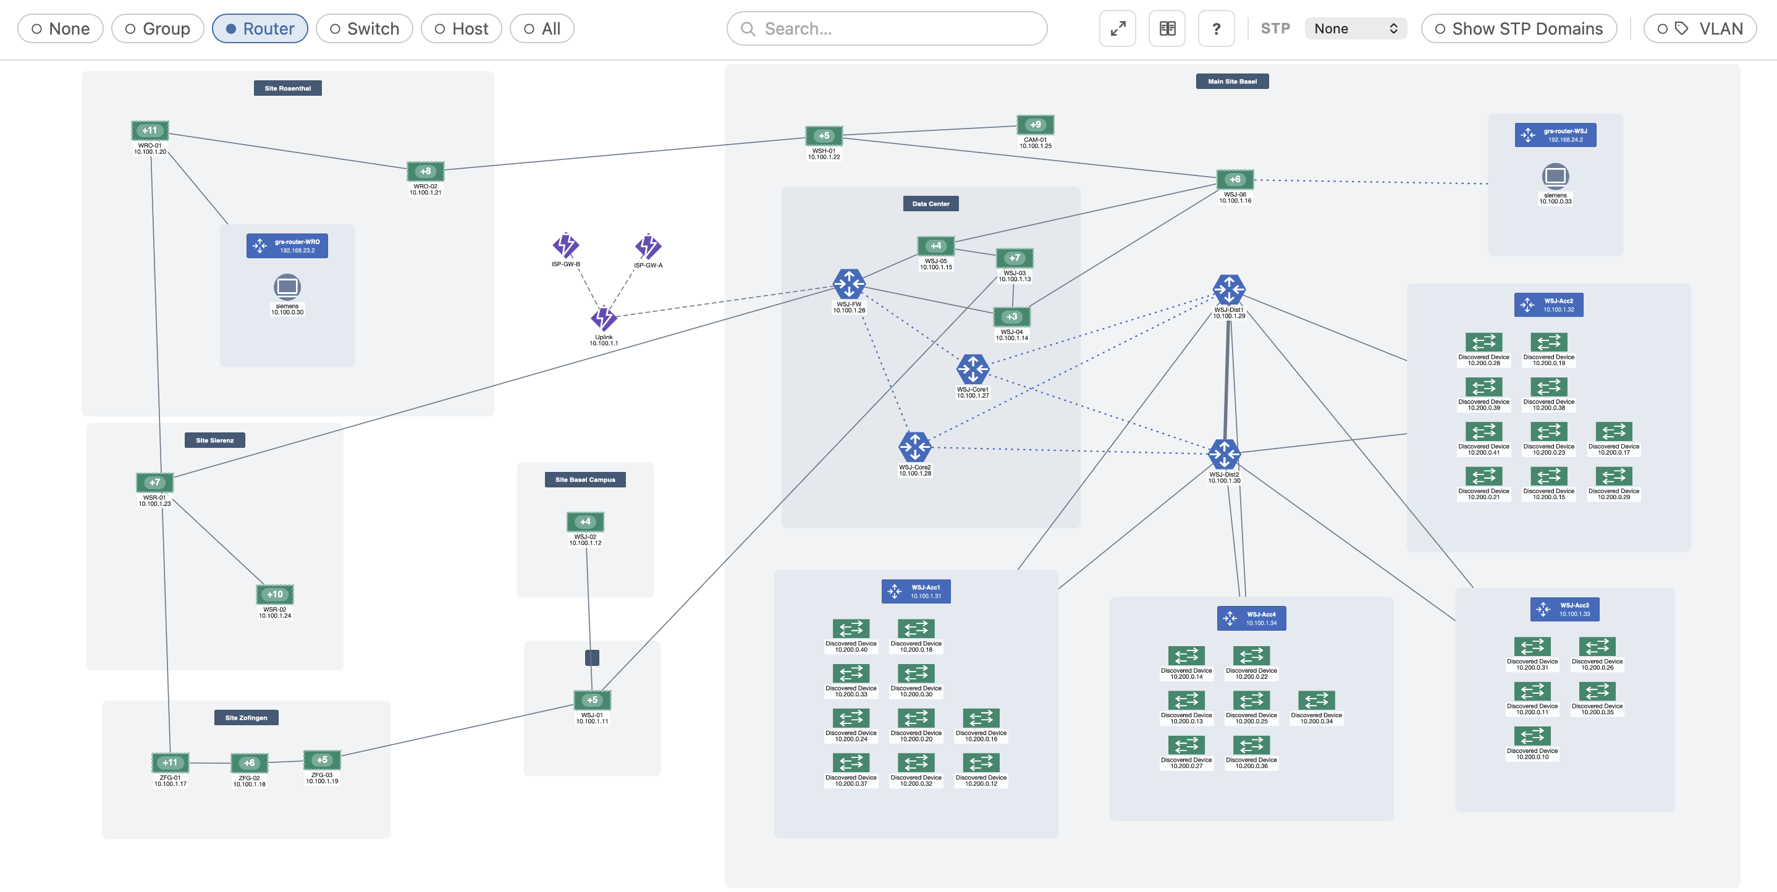Click into the Search field
1777x892 pixels.
click(887, 28)
